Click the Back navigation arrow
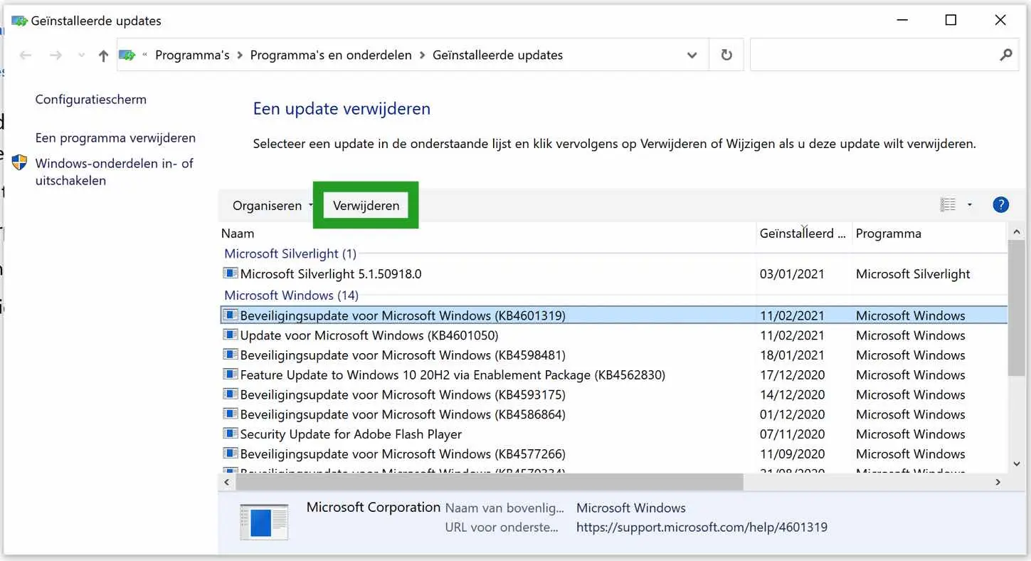 point(26,56)
